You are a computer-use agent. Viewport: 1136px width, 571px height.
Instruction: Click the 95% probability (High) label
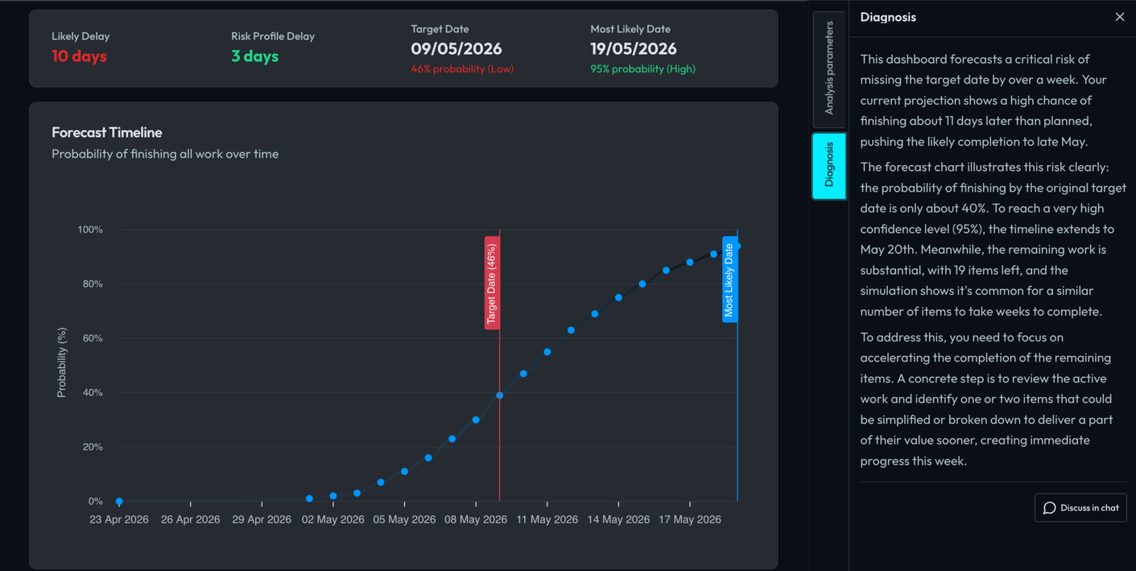(x=642, y=69)
